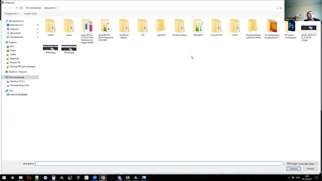This screenshot has height=181, width=322.
Task: Click the Открыть button
Action: [x=293, y=169]
